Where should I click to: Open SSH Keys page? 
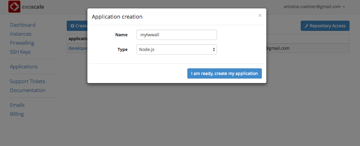(x=20, y=52)
